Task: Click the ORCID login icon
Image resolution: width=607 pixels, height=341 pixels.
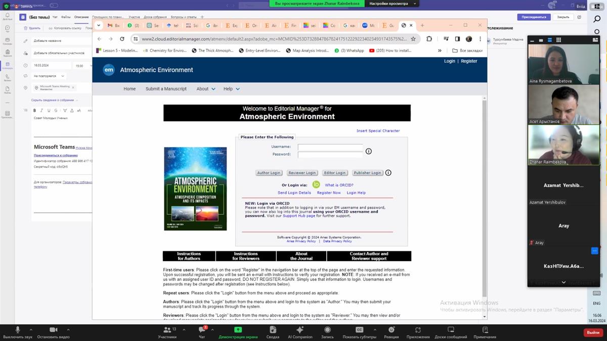Action: pos(316,185)
